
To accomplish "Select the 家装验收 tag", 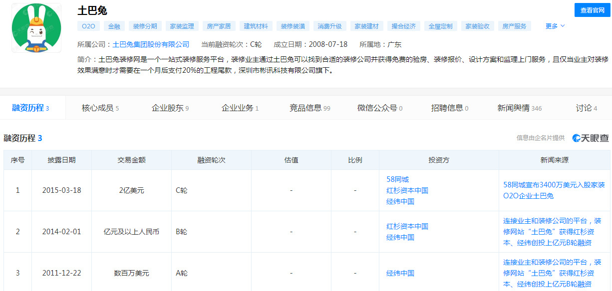I will pyautogui.click(x=477, y=26).
